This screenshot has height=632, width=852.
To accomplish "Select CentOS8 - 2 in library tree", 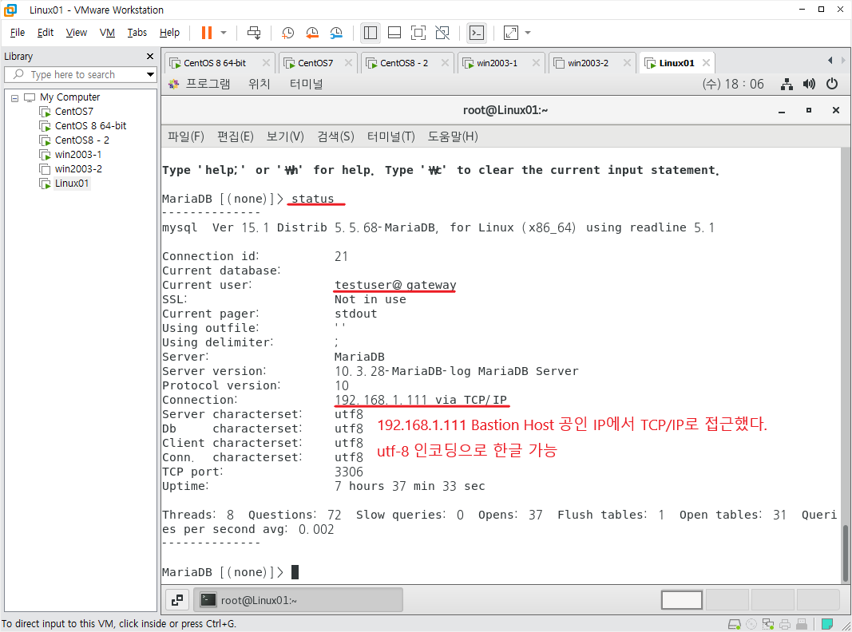I will pyautogui.click(x=81, y=140).
